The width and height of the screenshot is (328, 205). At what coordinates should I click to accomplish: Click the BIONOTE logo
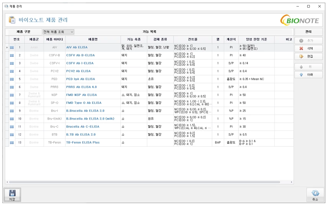click(x=300, y=20)
